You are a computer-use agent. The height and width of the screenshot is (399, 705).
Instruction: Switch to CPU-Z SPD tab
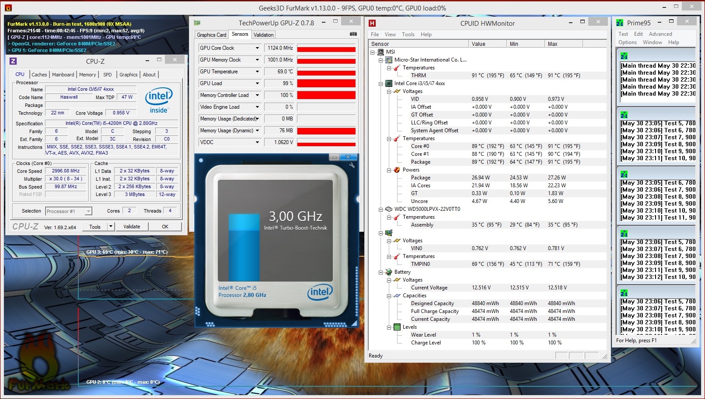click(108, 75)
